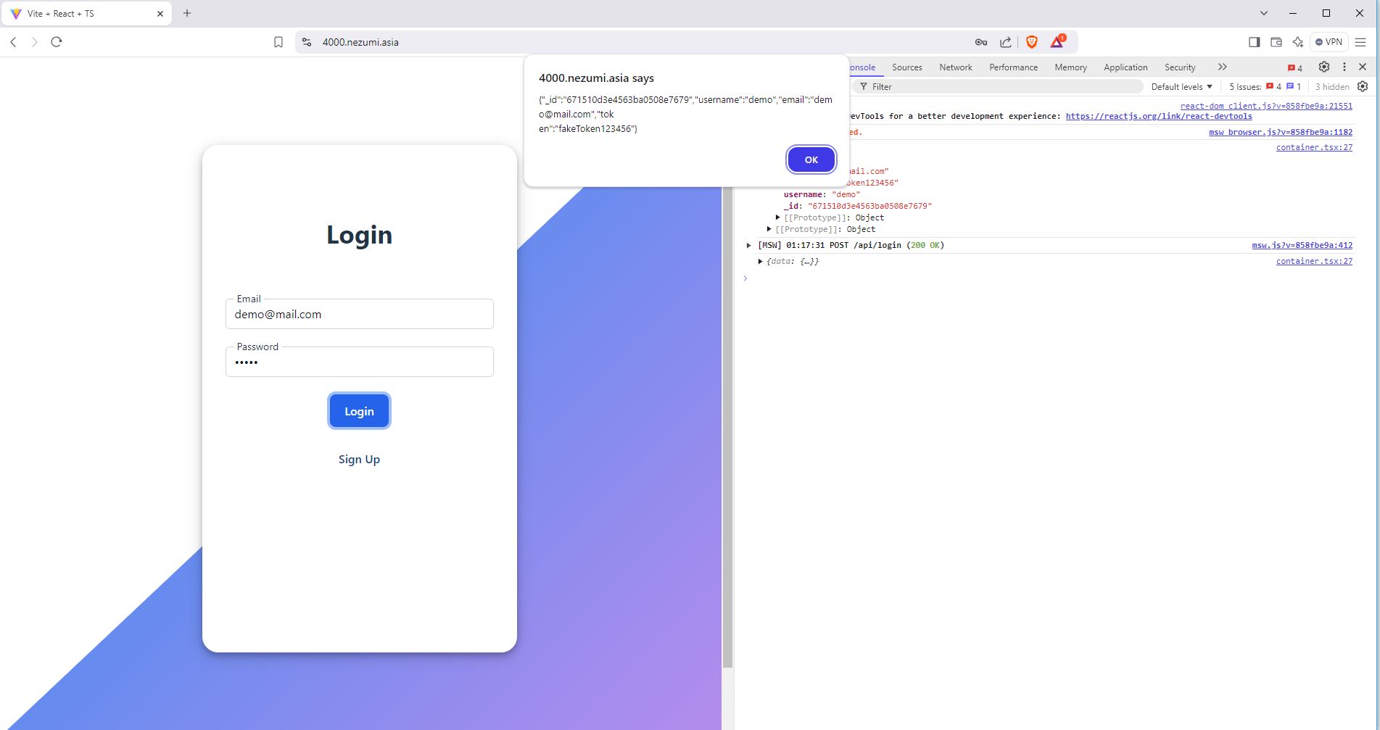Open the Brave Rewards triangle icon
This screenshot has height=730, width=1380.
(x=1057, y=42)
